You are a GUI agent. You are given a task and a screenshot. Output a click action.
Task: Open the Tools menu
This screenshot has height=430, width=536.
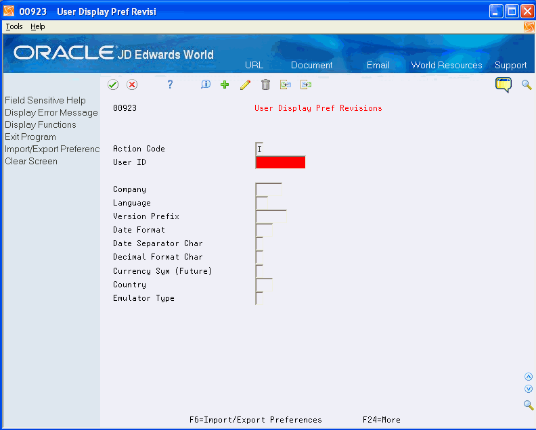14,26
